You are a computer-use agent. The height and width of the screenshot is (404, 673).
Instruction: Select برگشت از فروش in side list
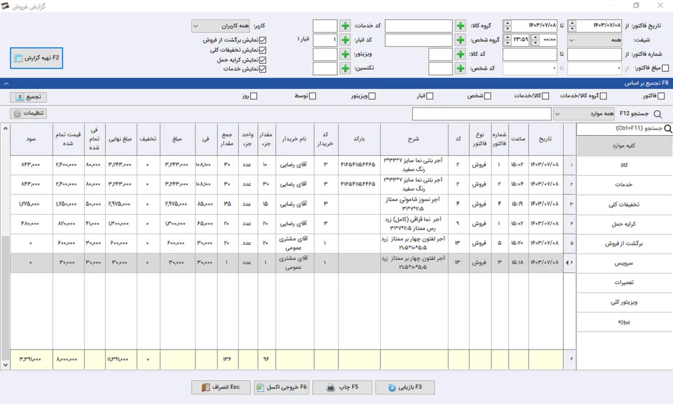tap(625, 244)
